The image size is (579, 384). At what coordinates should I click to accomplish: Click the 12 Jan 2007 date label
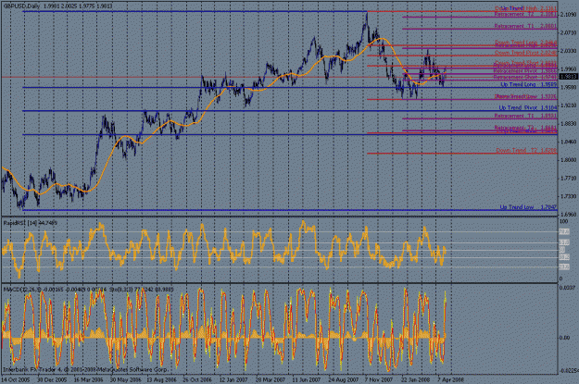[x=233, y=379]
